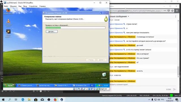Click the XP Start button
This screenshot has height=102, width=181.
(x=9, y=86)
